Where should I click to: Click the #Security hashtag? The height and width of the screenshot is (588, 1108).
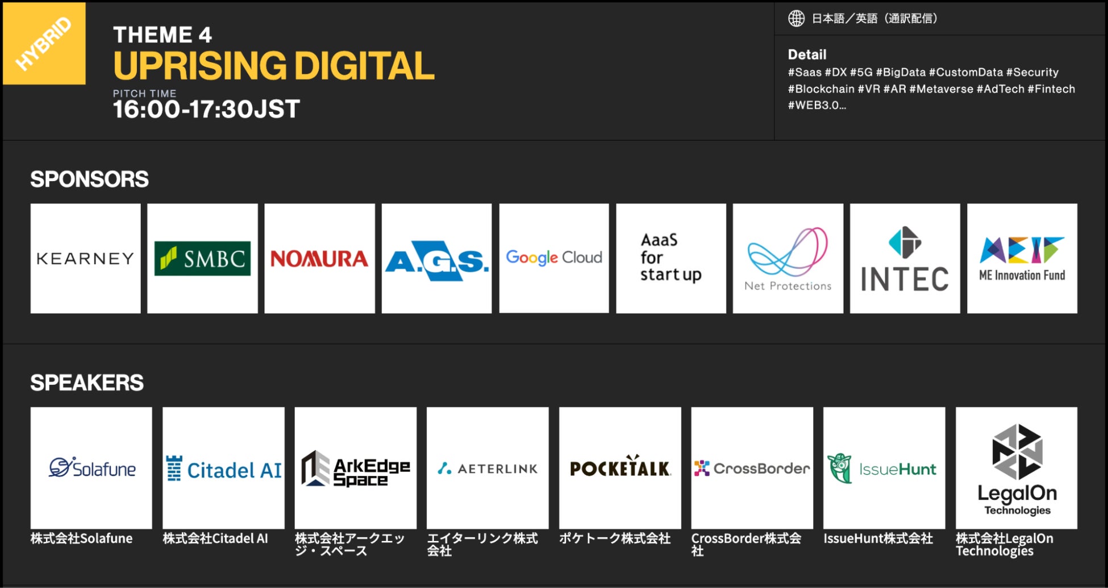1032,72
